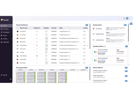Click the Chile flag for Chile_Monthly
Viewport: 133px width, 99px height.
[18, 56]
